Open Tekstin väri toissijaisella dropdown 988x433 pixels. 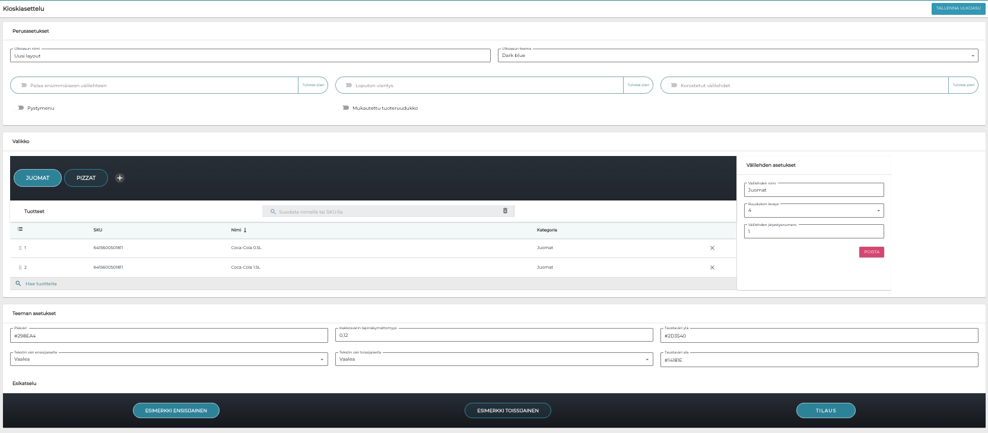click(x=494, y=359)
